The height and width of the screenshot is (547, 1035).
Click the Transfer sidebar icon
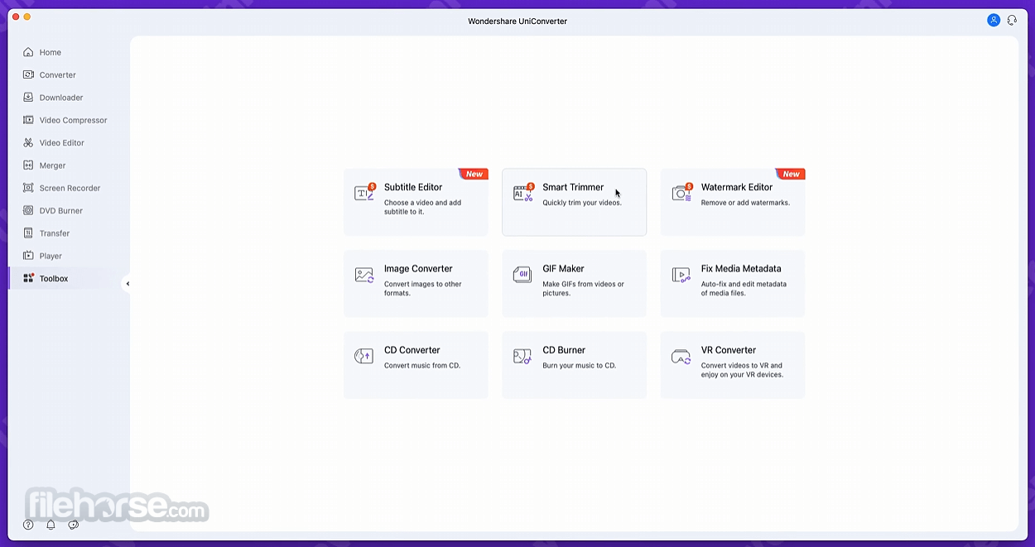pyautogui.click(x=28, y=233)
